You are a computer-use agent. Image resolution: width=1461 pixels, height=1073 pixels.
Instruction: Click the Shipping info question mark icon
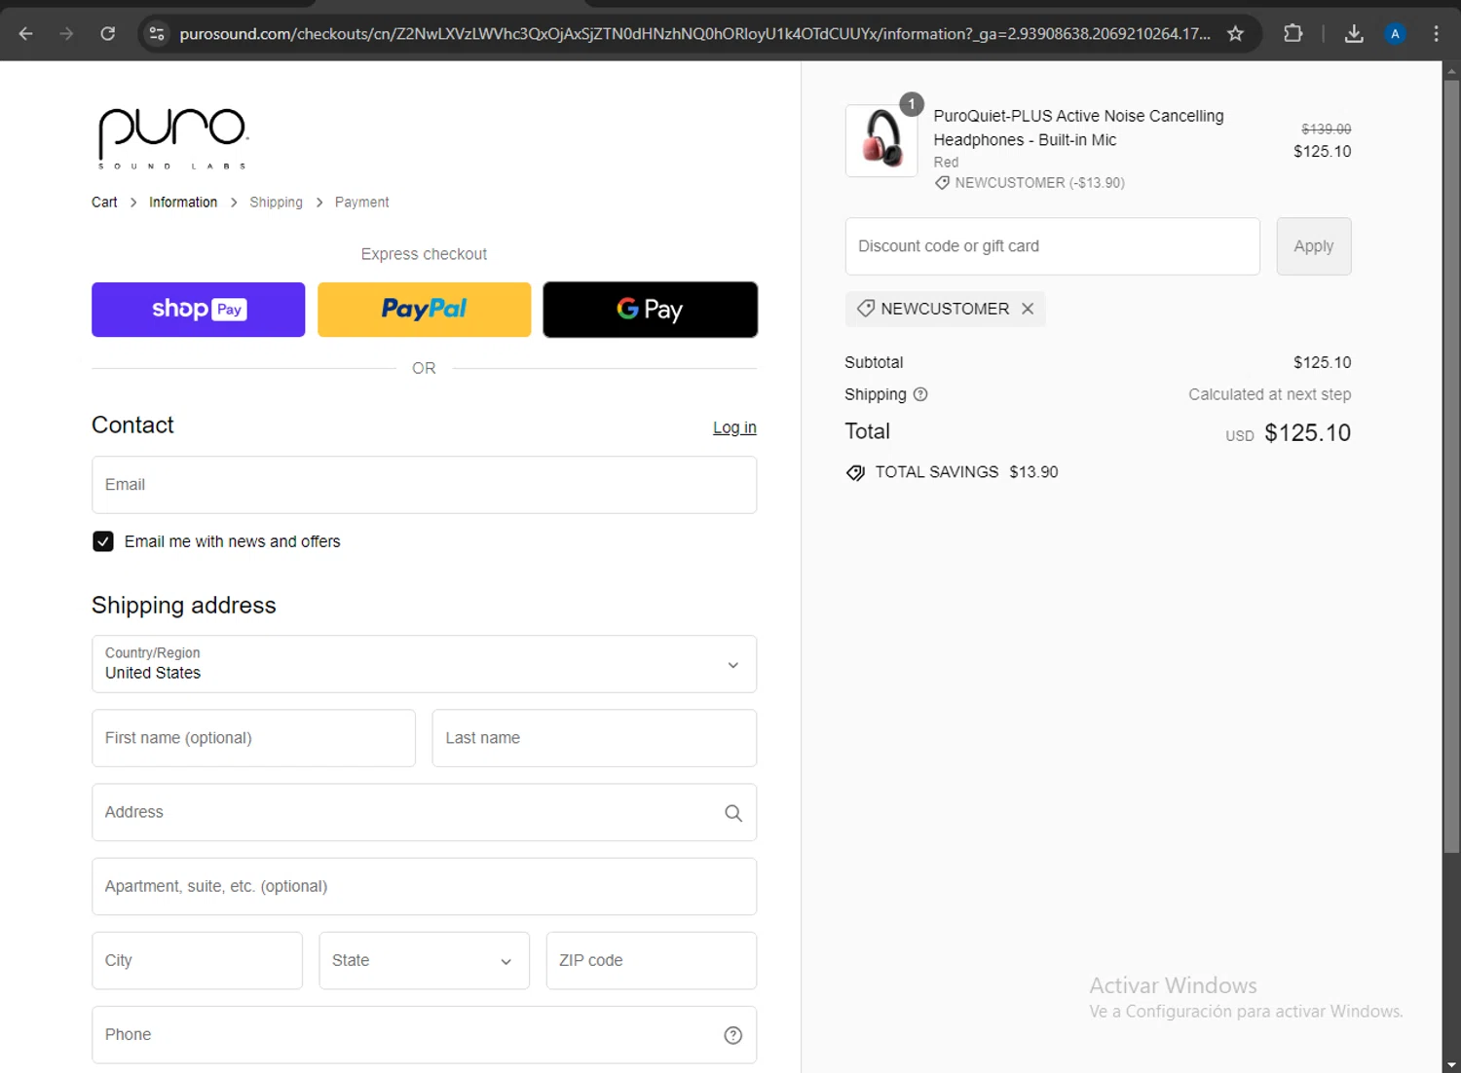tap(920, 394)
